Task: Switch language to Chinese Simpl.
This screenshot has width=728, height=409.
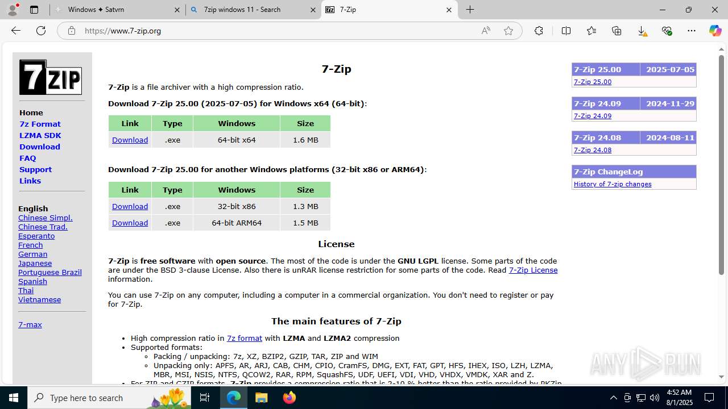Action: pyautogui.click(x=45, y=218)
